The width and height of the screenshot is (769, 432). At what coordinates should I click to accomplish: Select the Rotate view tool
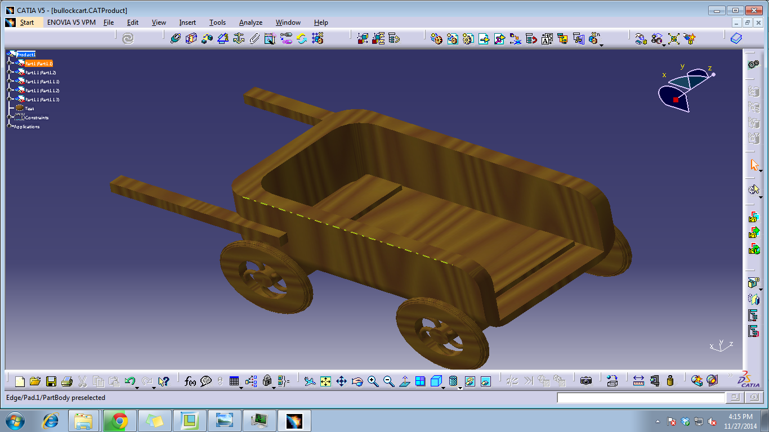point(357,381)
